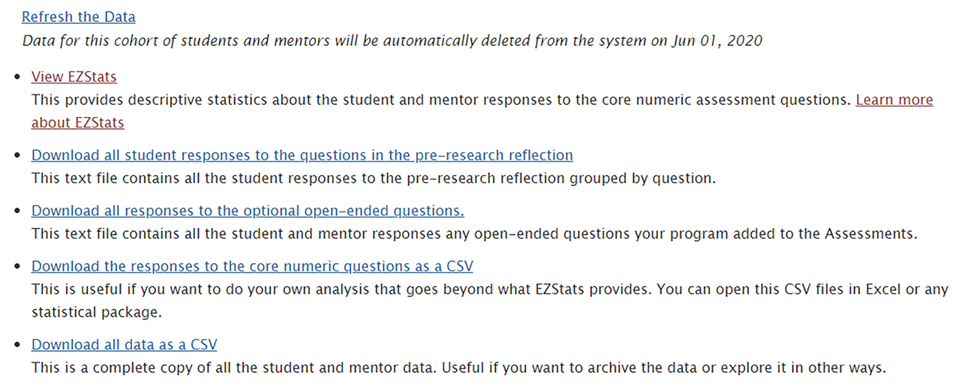Click the bullet beside core numeric questions download
961x387 pixels.
point(18,267)
